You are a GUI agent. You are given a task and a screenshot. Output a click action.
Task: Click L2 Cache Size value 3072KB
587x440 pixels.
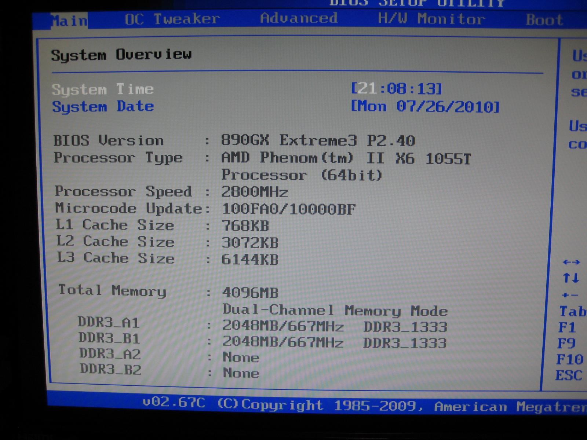[x=250, y=243]
